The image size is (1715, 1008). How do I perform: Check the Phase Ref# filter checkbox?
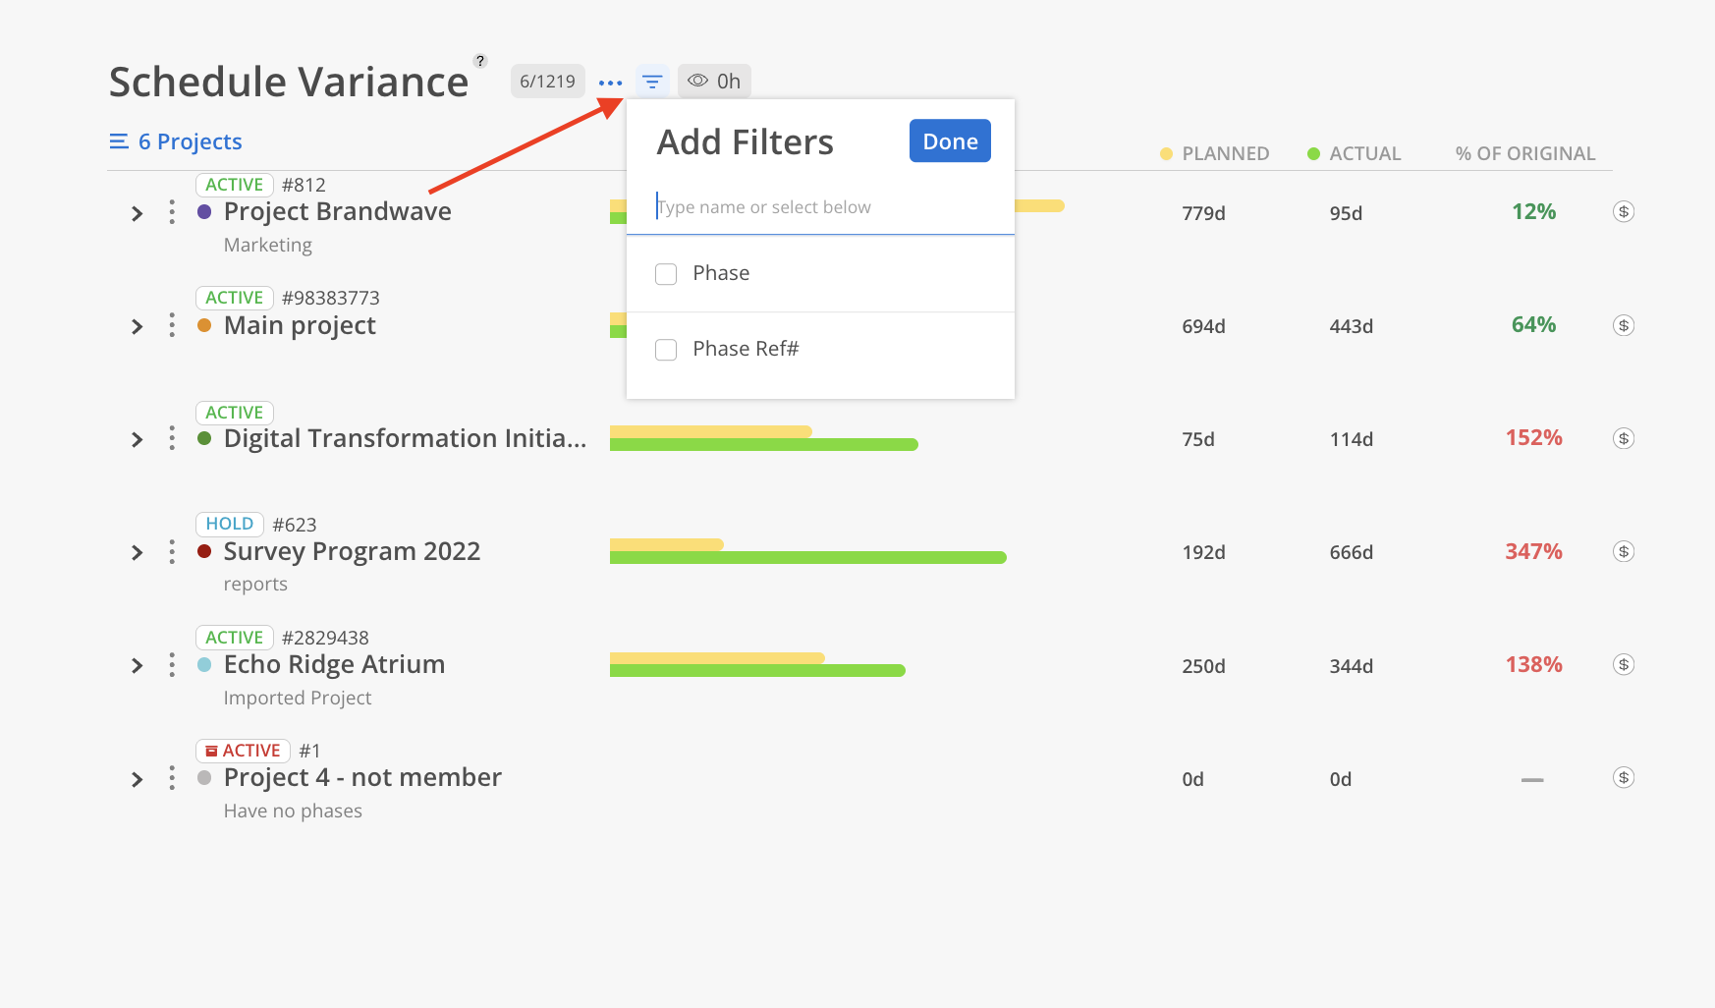pos(666,350)
